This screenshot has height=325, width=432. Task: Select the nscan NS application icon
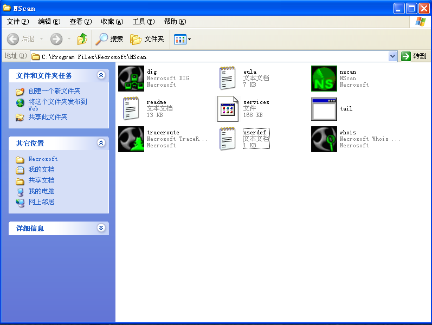coord(324,79)
